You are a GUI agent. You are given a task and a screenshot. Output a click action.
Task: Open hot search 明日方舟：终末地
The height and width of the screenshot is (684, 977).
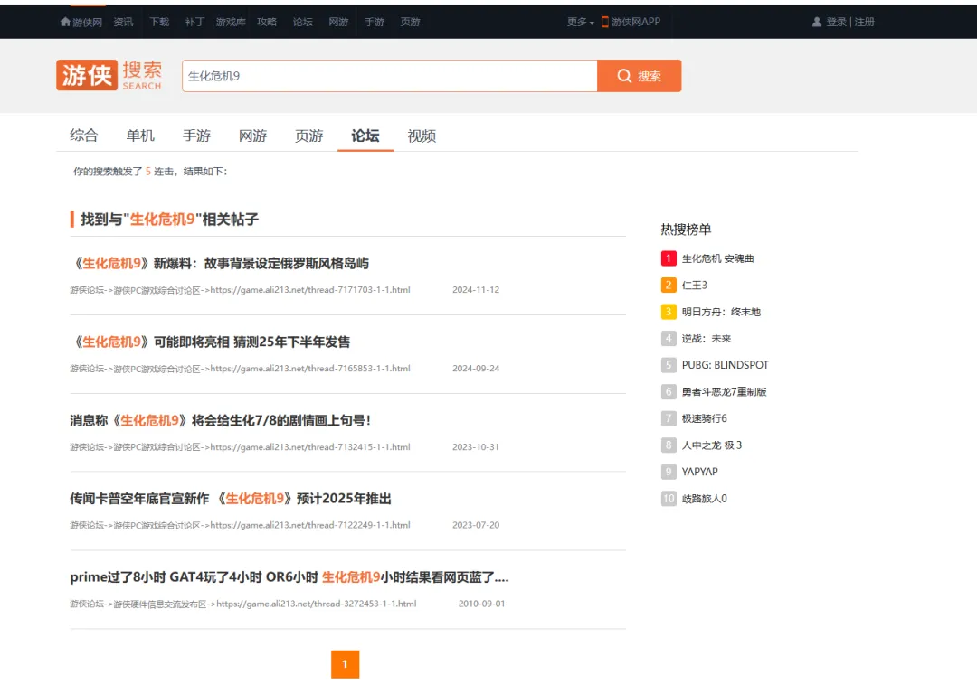click(x=721, y=312)
